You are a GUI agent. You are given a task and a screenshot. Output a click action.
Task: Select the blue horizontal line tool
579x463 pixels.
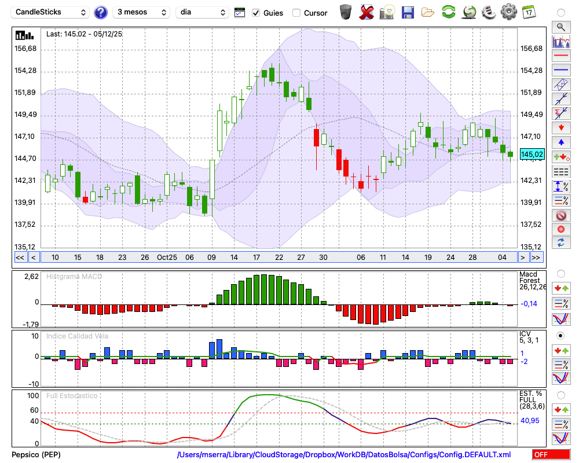[560, 70]
